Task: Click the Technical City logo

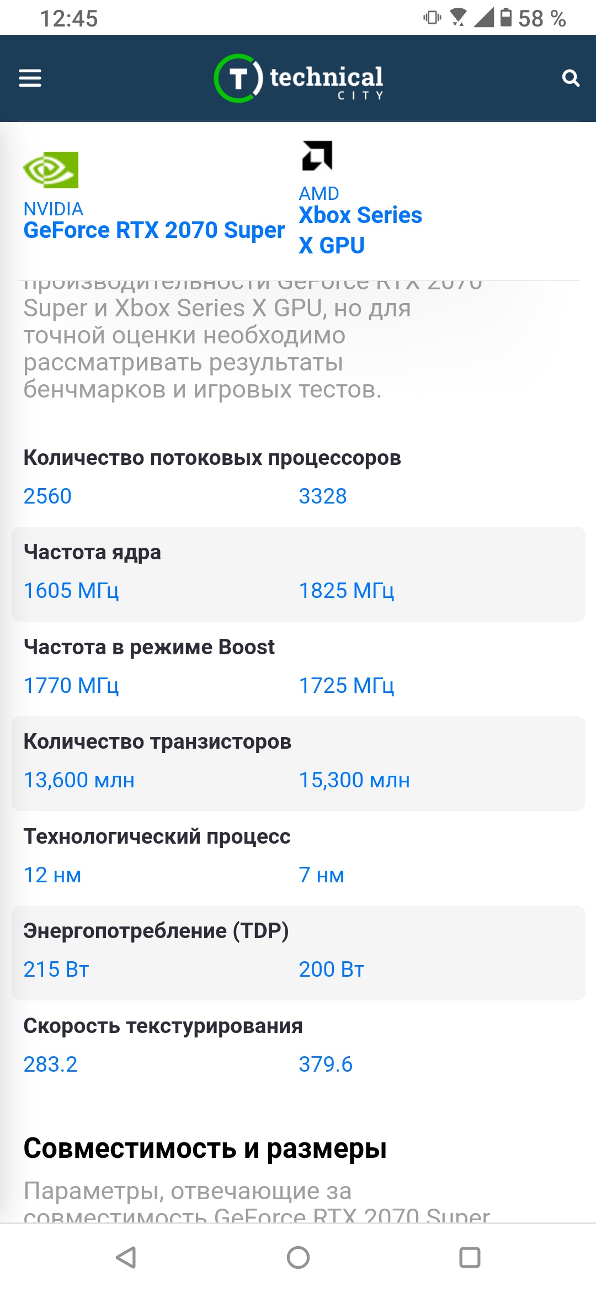Action: [x=298, y=78]
